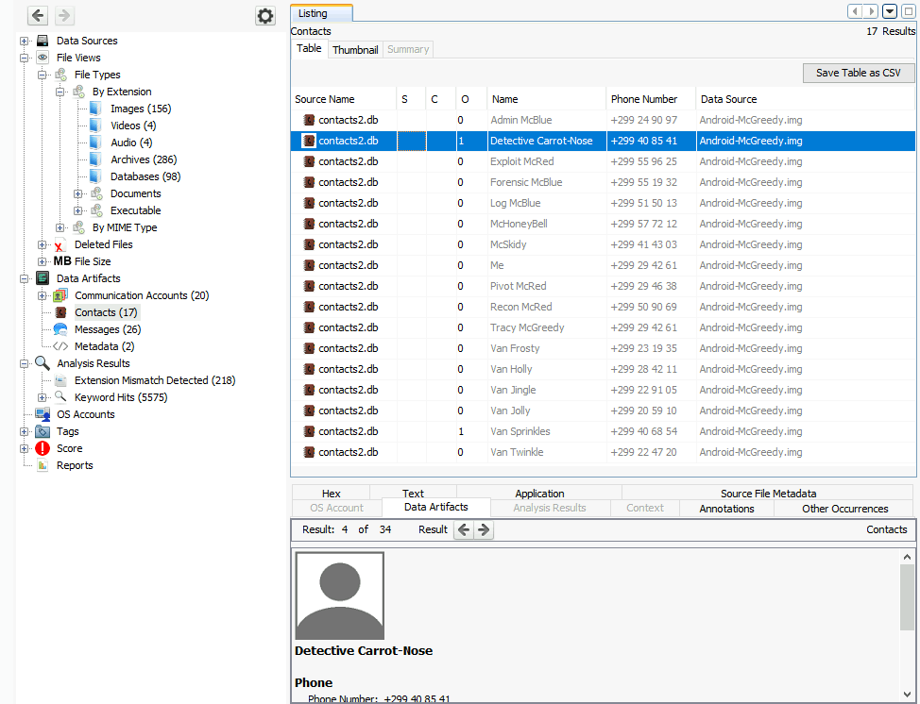Expand the Data Sources node
Screen dimensions: 920x704
tap(24, 41)
